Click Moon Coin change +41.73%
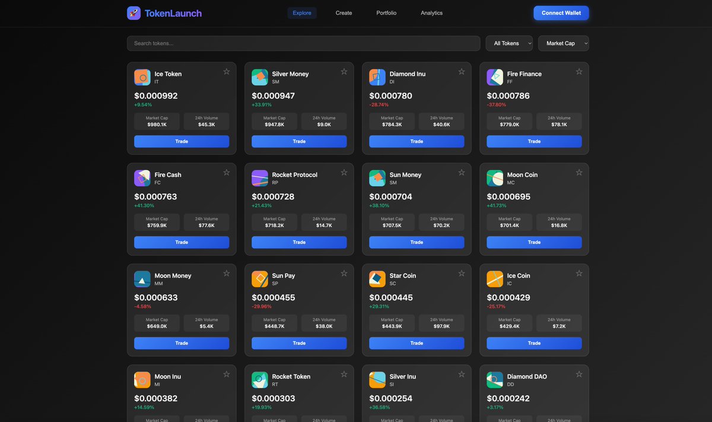 (497, 205)
